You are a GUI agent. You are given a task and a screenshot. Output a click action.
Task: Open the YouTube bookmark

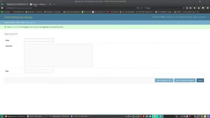115,12
